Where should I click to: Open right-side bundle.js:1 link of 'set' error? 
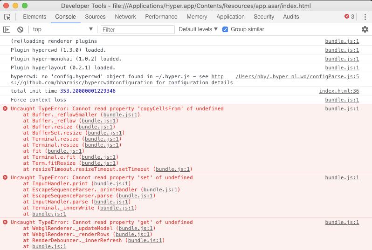click(342, 177)
